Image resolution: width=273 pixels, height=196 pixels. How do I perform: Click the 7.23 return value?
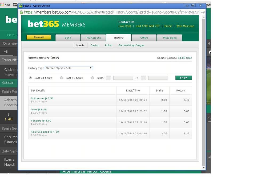pos(186,134)
